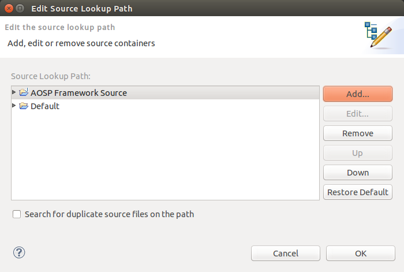This screenshot has height=272, width=404.
Task: Cancel the source lookup changes
Action: [286, 254]
